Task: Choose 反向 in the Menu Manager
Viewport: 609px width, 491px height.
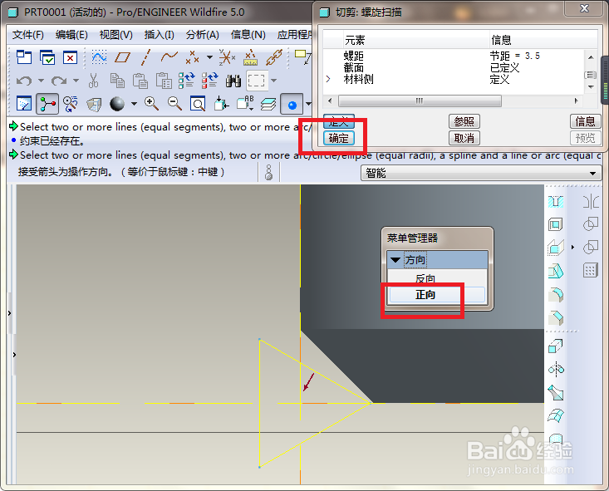Action: 437,278
